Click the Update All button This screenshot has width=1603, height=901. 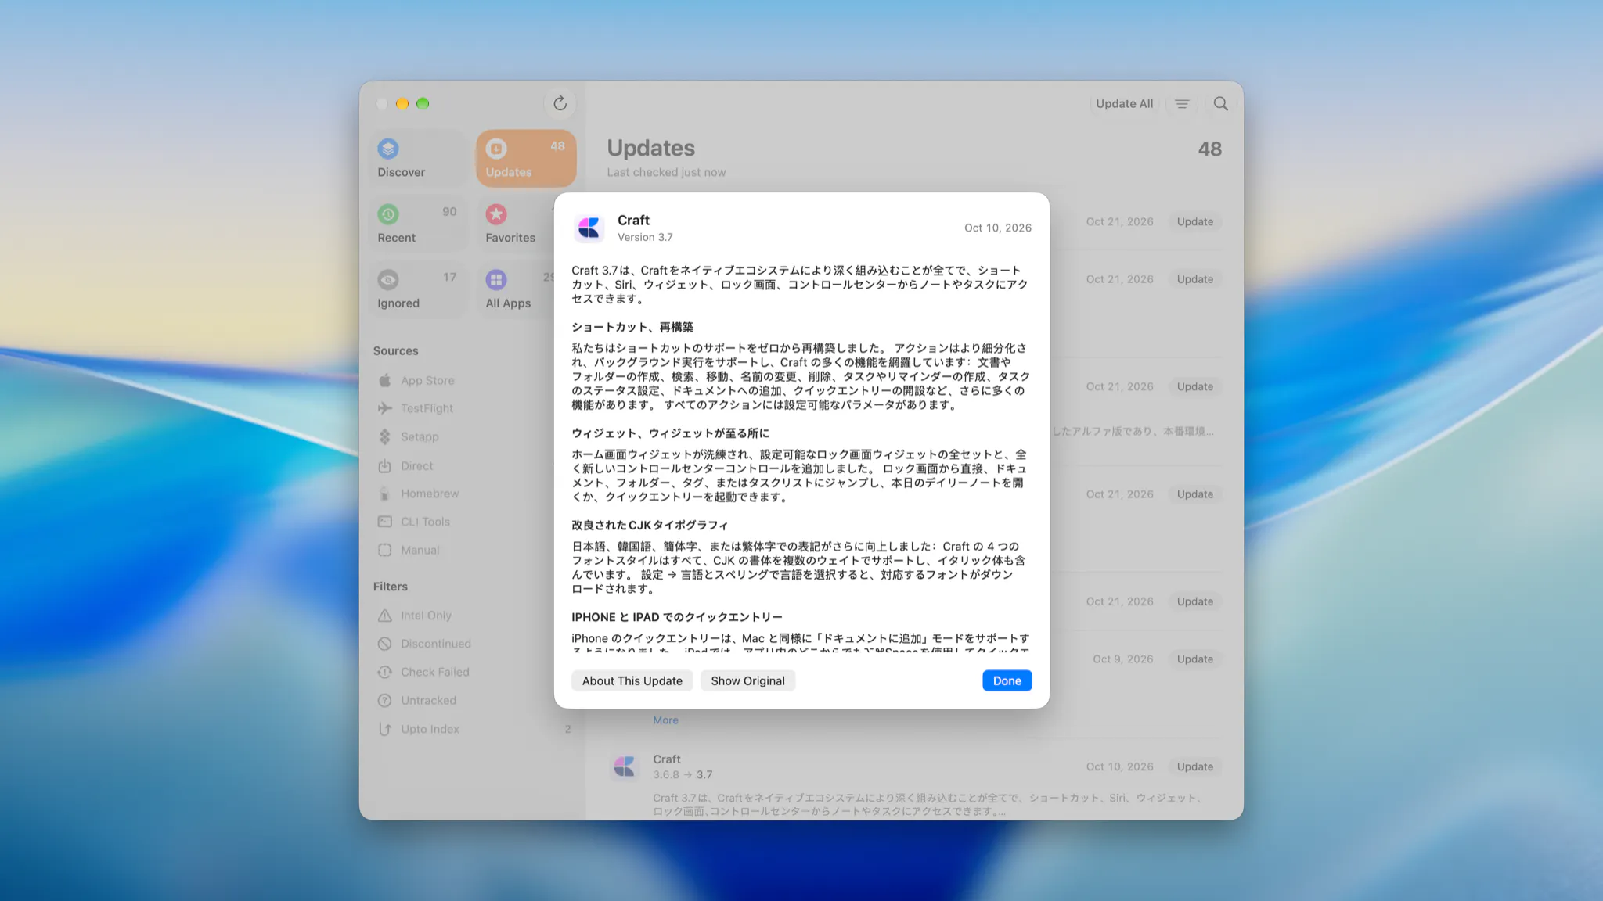click(1124, 103)
